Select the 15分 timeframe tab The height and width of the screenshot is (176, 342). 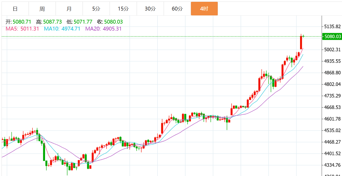coord(123,9)
